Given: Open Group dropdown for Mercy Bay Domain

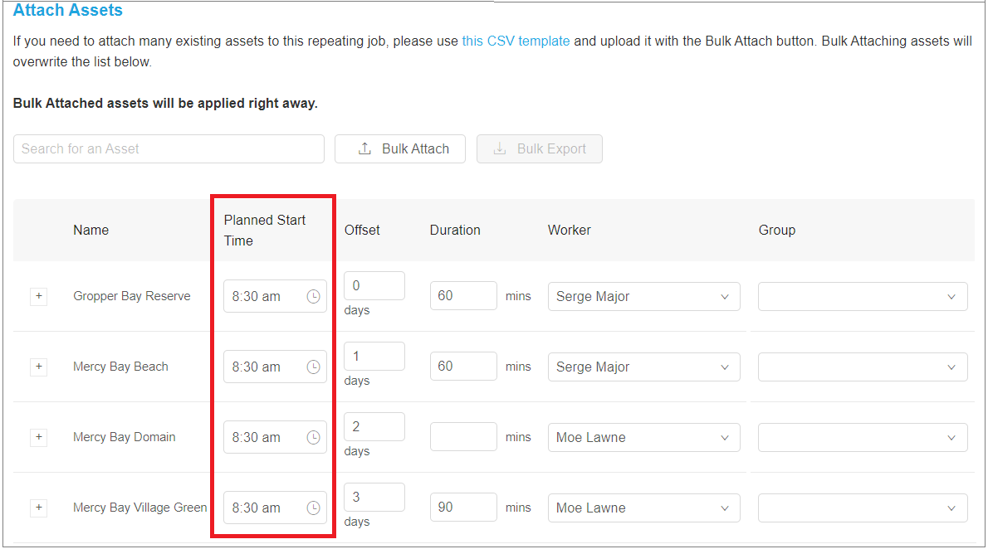Looking at the screenshot, I should [863, 438].
